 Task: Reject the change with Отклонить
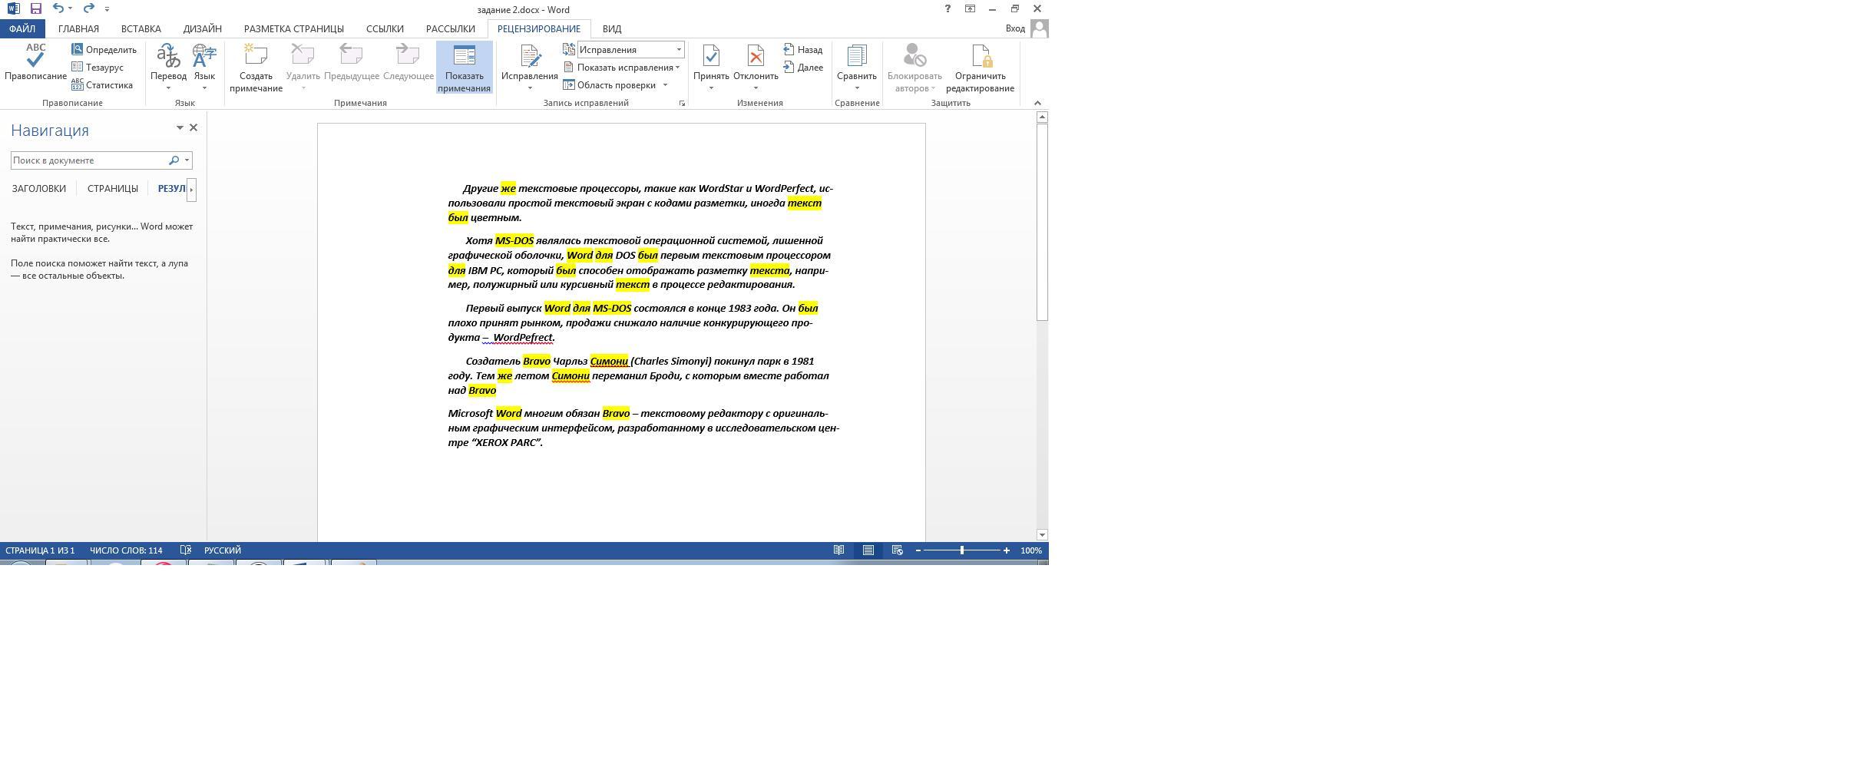(x=756, y=68)
